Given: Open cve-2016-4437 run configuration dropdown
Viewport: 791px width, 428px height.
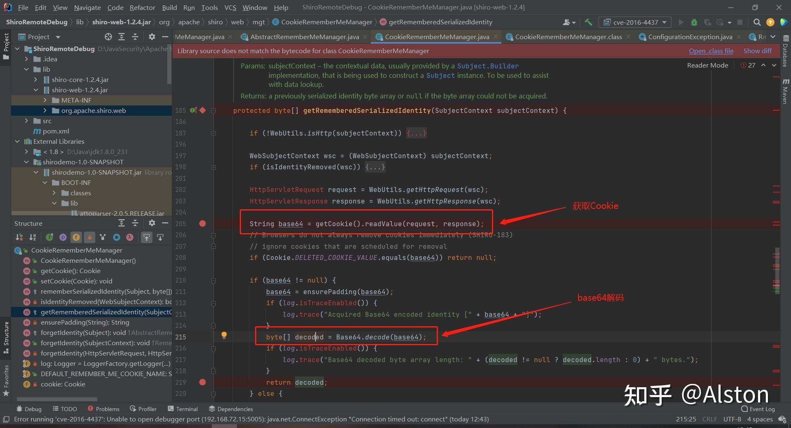Looking at the screenshot, I should 635,22.
